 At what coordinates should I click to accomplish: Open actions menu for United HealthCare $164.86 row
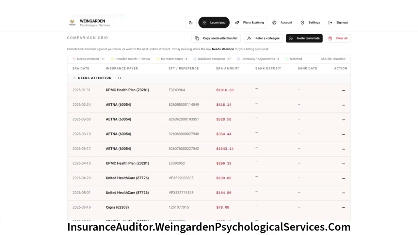coord(343,193)
